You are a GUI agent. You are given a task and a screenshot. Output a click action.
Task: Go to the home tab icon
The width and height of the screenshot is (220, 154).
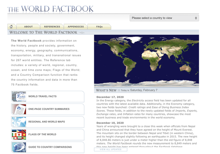click(x=11, y=26)
